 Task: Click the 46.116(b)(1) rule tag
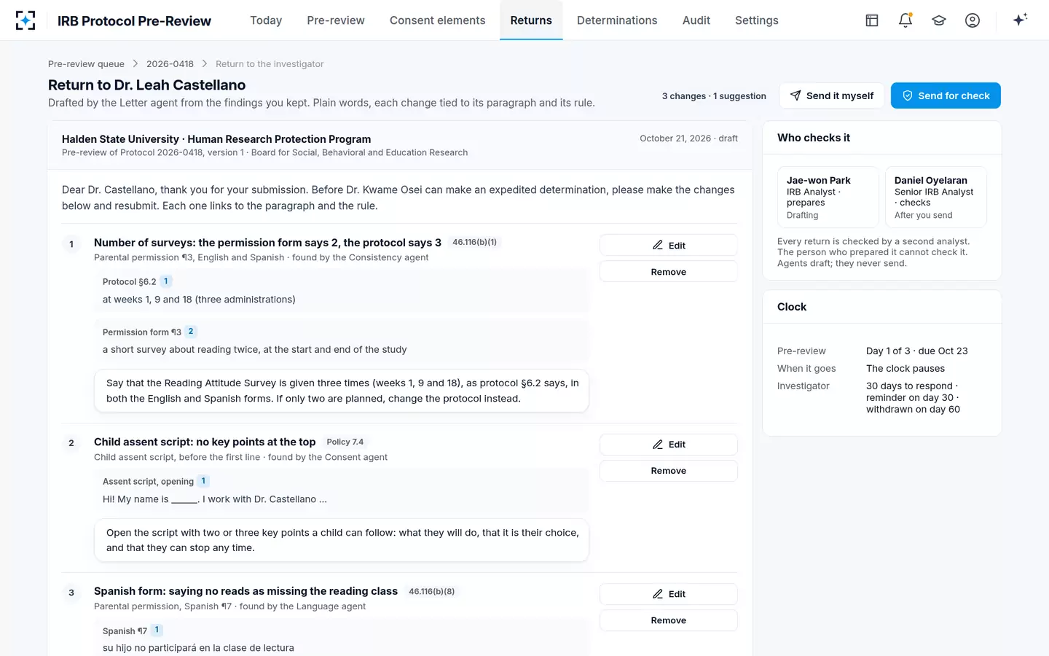click(474, 242)
